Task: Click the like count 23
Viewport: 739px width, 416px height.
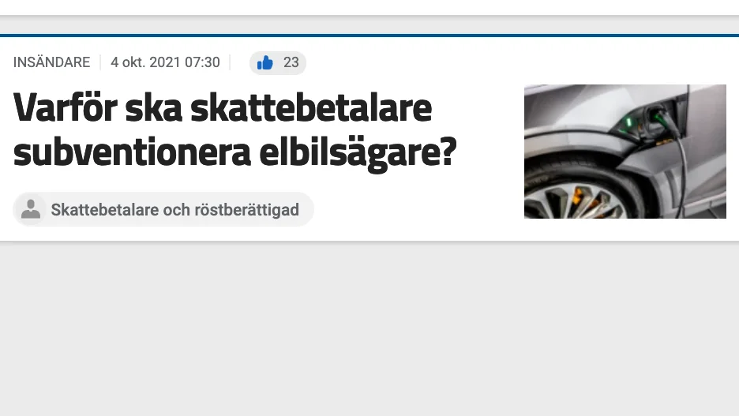Action: point(291,62)
